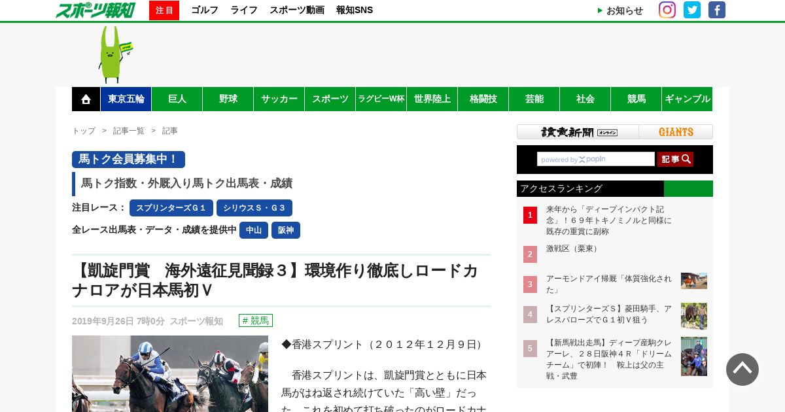Go to home via house icon
Image resolution: width=785 pixels, height=412 pixels.
point(86,99)
